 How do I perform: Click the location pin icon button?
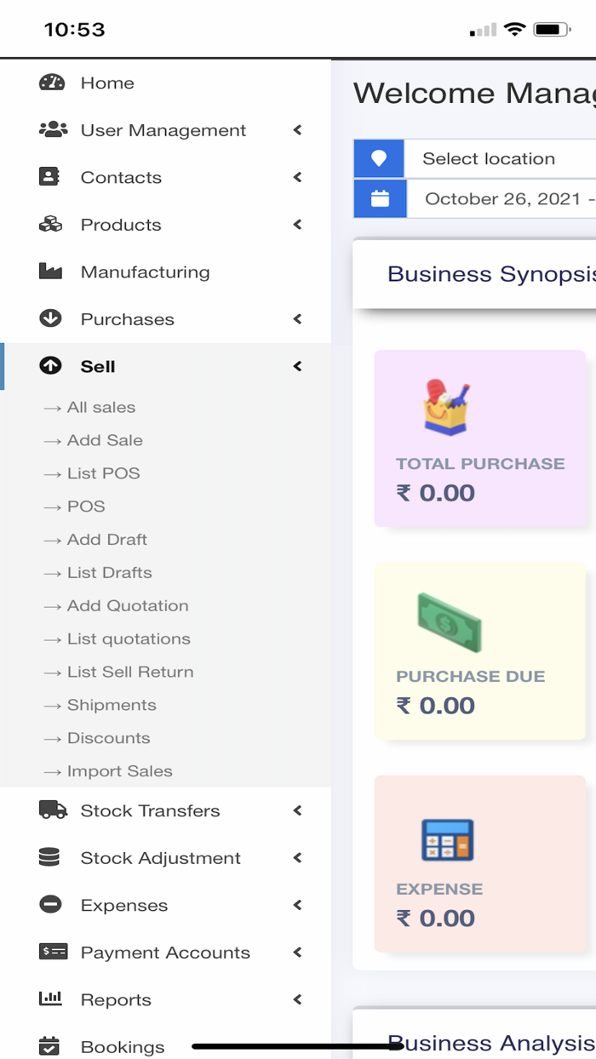click(379, 158)
